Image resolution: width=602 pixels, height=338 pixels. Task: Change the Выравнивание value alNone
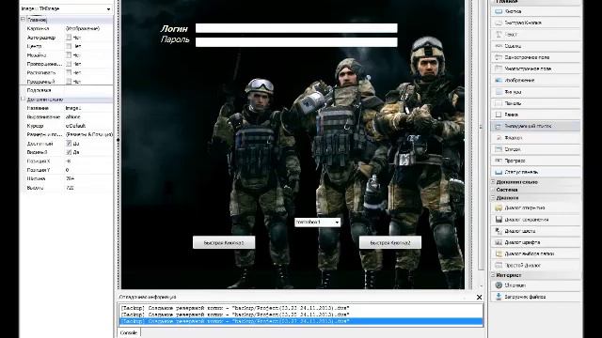[88, 116]
